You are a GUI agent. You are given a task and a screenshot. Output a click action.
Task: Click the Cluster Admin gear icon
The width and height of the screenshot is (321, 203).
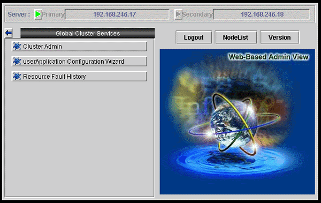[x=17, y=47]
